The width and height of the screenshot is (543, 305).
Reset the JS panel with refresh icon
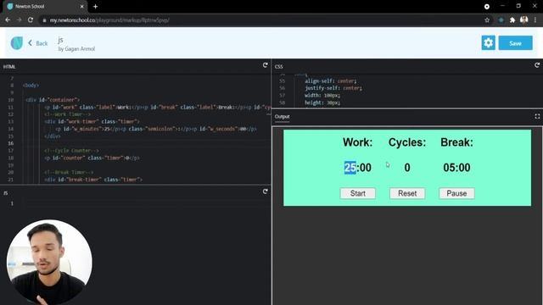[265, 191]
